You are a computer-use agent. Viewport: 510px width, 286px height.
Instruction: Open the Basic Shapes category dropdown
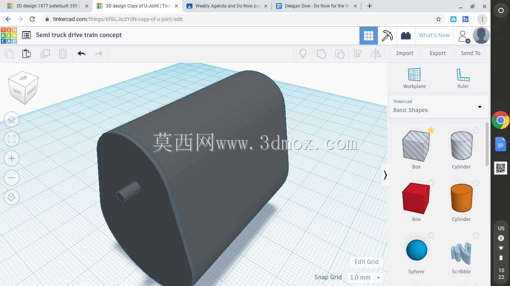(x=438, y=106)
